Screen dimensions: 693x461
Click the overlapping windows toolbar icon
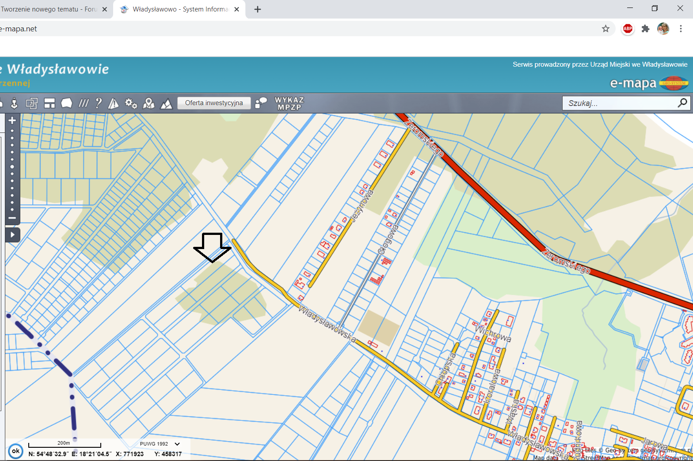[31, 103]
